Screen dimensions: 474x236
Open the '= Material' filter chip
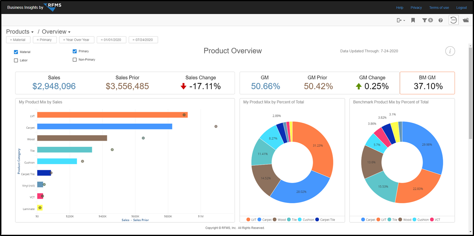[x=18, y=40]
